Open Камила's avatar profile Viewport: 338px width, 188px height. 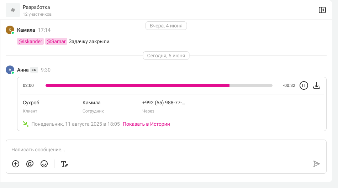click(10, 30)
